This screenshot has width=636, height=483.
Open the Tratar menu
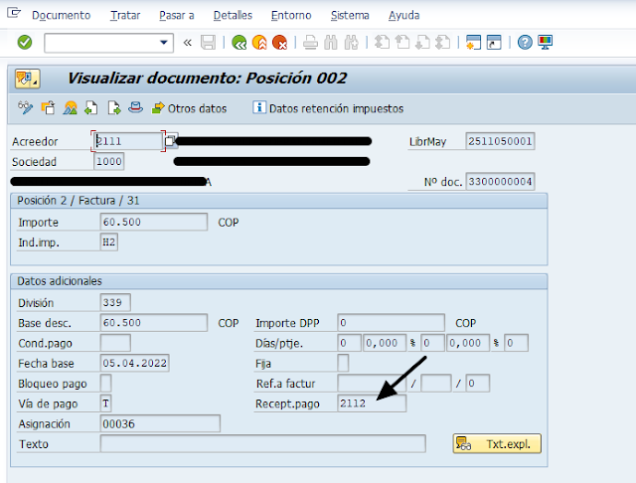coord(125,16)
